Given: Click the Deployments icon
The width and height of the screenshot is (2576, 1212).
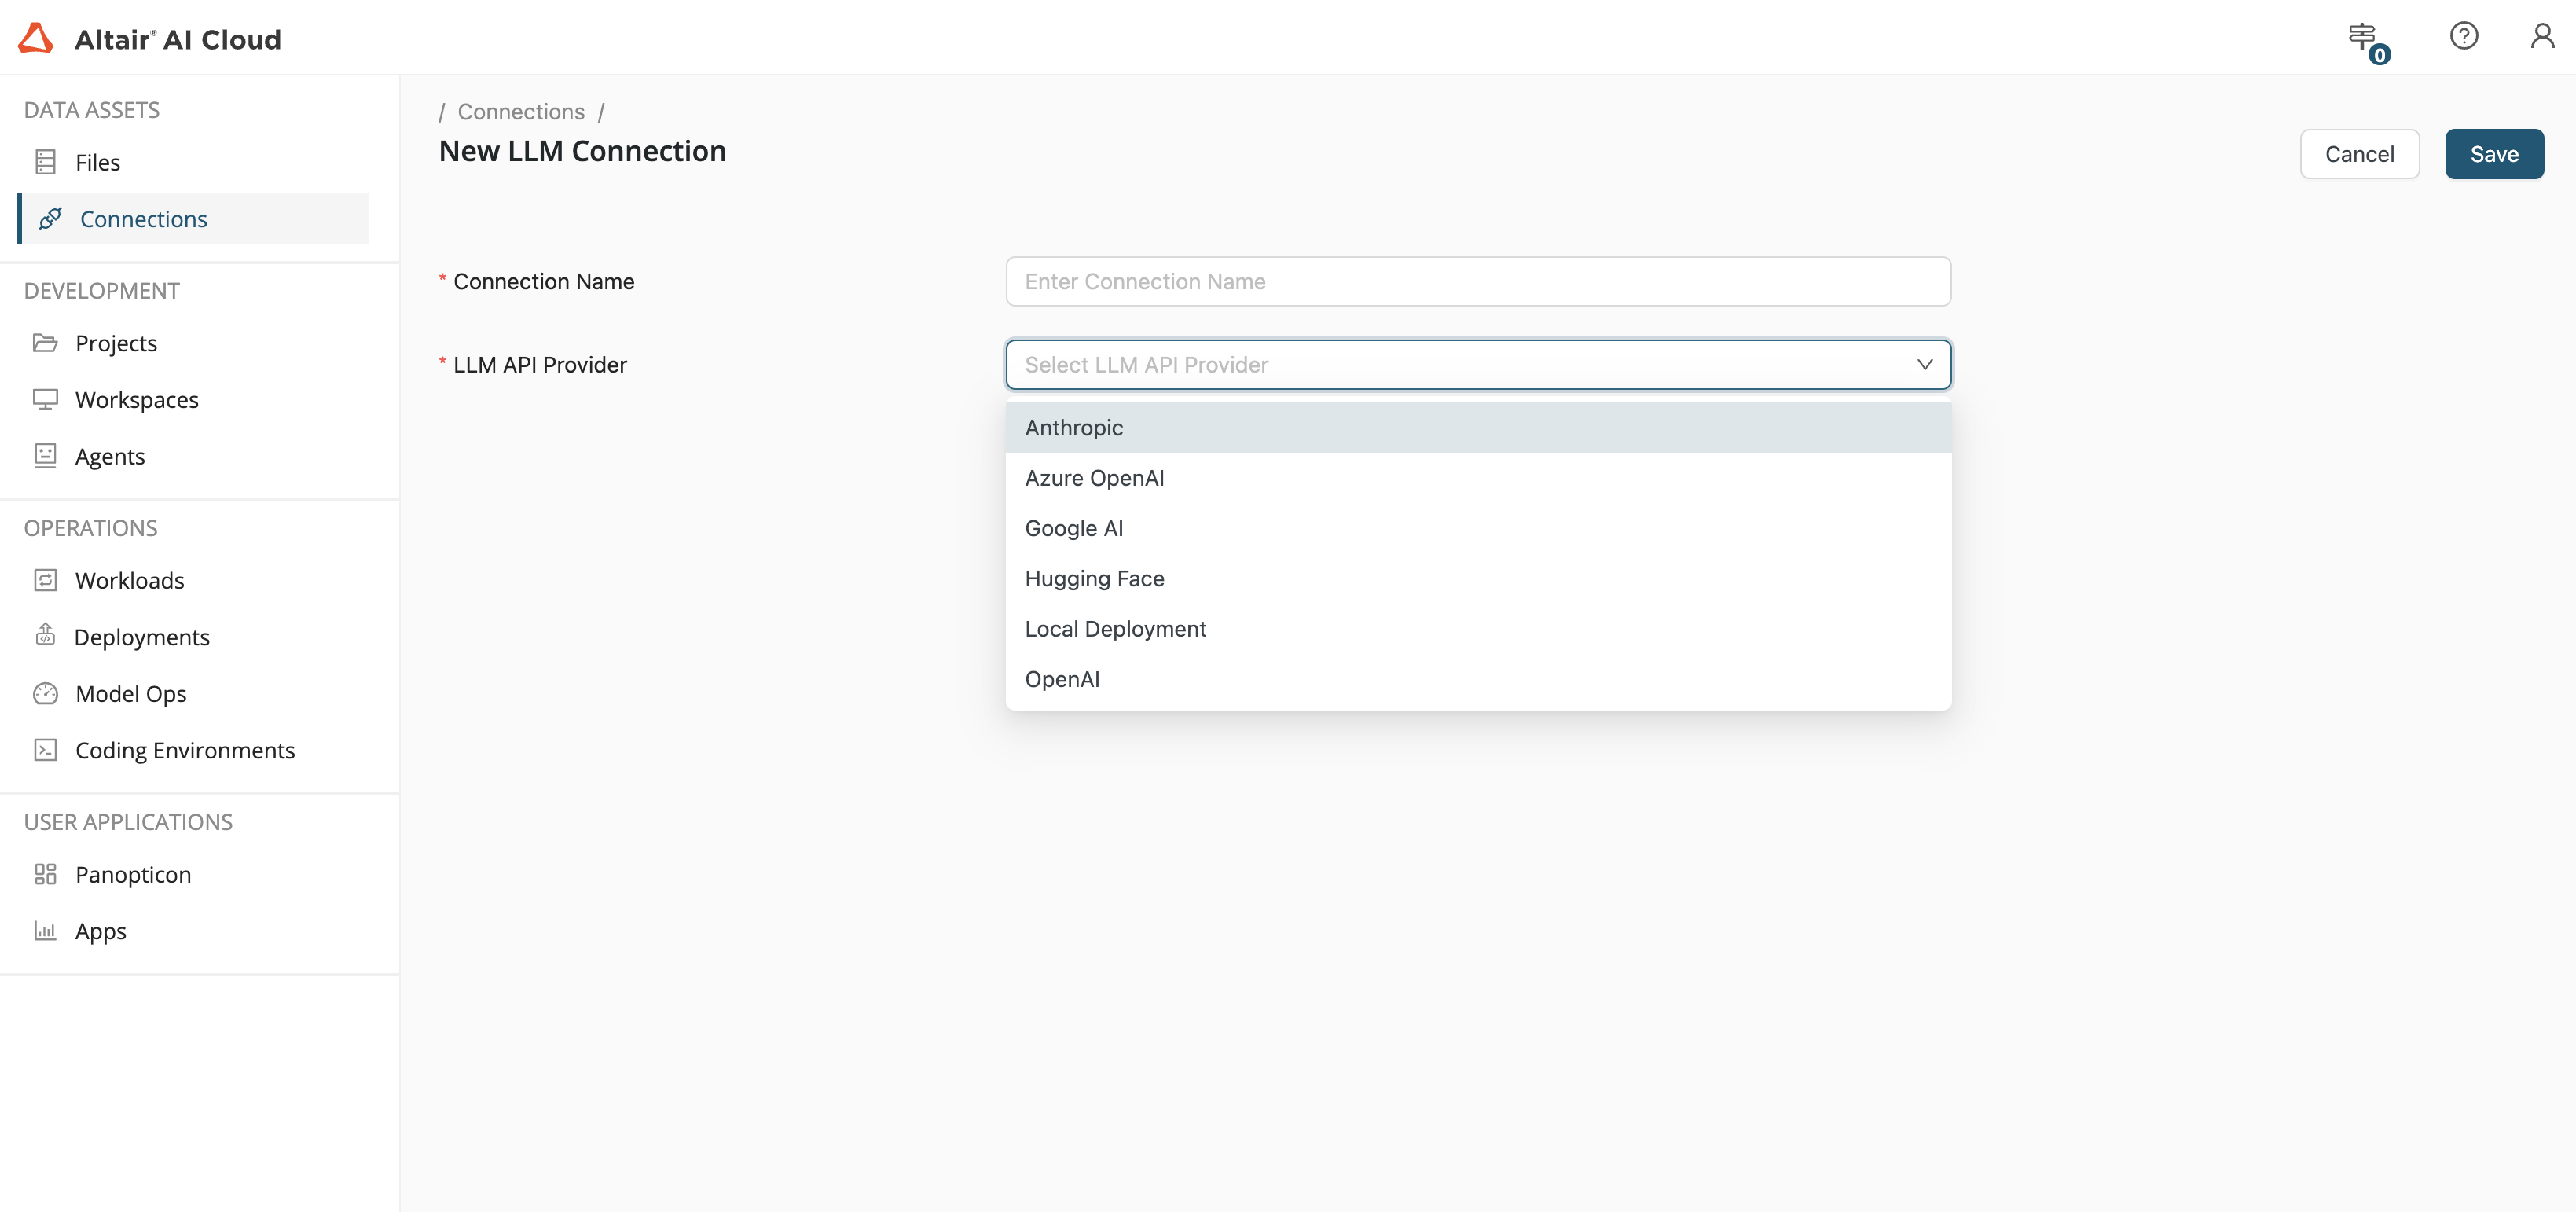Looking at the screenshot, I should (x=46, y=636).
